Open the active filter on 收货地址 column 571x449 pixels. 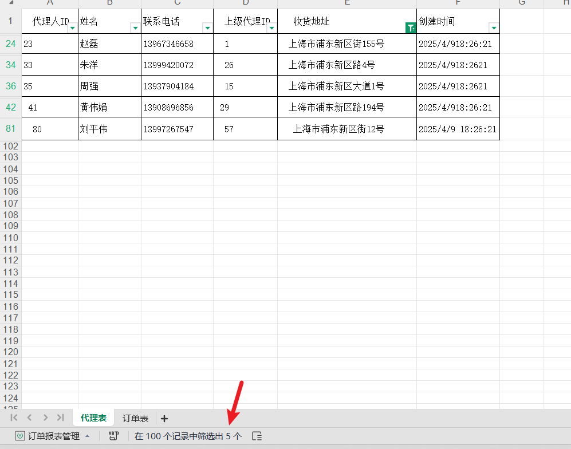(410, 27)
